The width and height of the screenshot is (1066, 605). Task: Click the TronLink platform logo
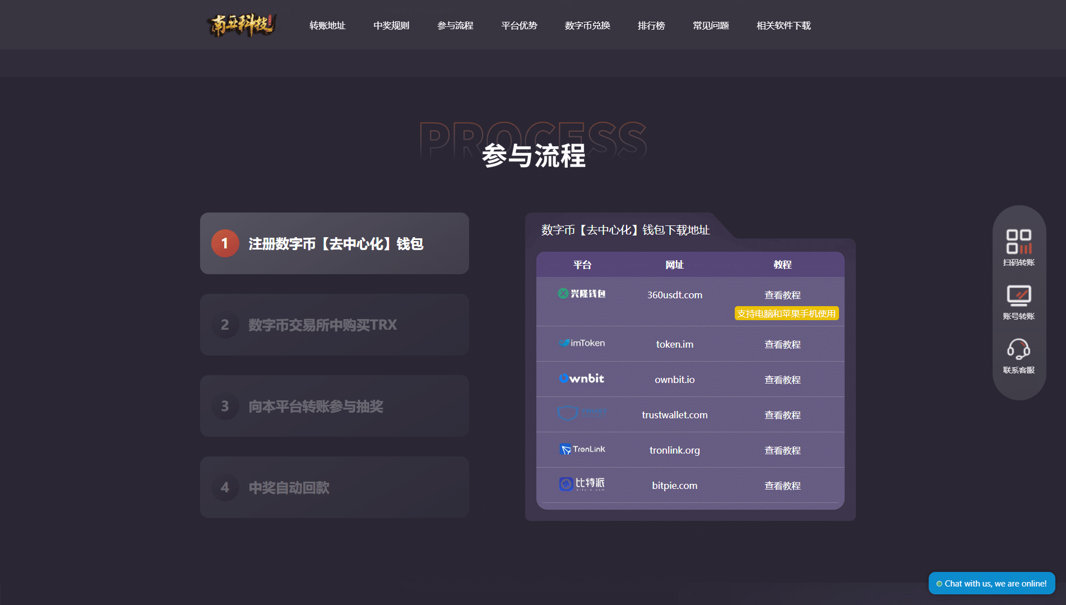pos(582,449)
